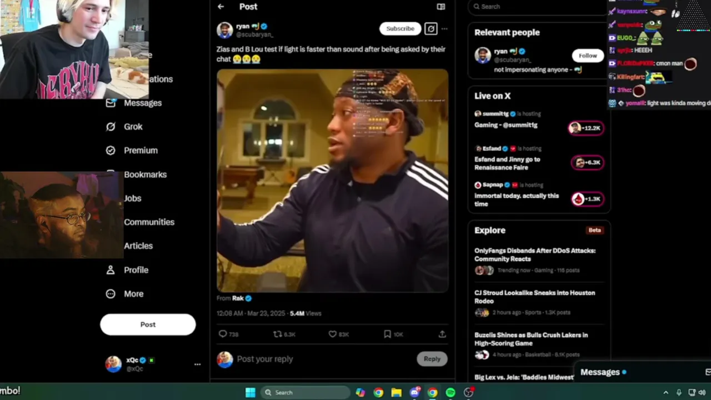
Task: Go back using the arrow beside Post
Action: point(221,7)
